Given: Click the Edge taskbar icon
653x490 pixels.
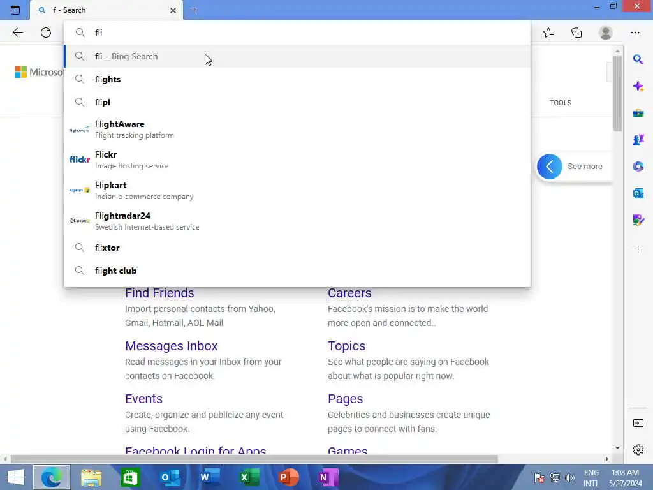Looking at the screenshot, I should point(52,477).
